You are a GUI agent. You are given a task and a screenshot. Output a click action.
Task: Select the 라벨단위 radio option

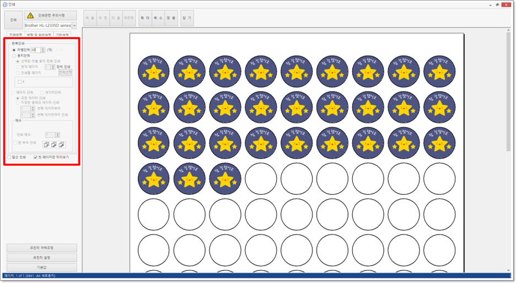(14, 50)
